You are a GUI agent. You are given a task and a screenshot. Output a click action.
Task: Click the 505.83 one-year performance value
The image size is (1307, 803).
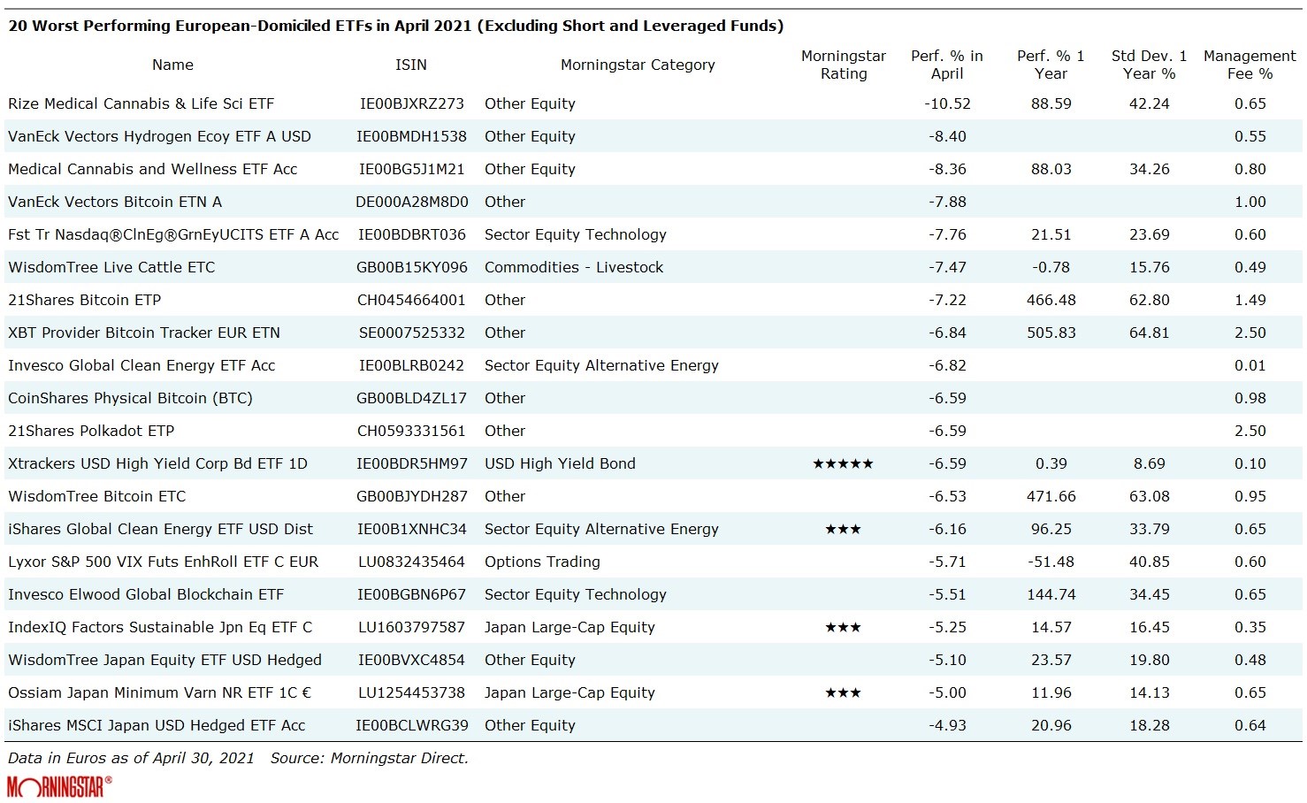coord(1051,333)
